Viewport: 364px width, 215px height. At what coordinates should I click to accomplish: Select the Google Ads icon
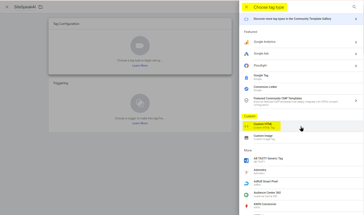(x=246, y=54)
